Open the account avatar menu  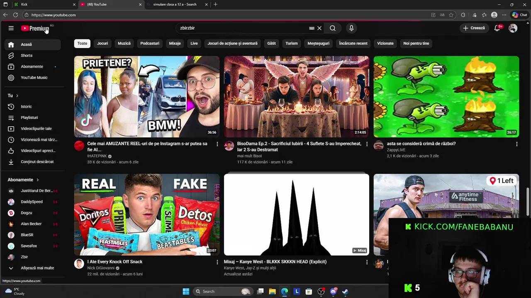513,28
